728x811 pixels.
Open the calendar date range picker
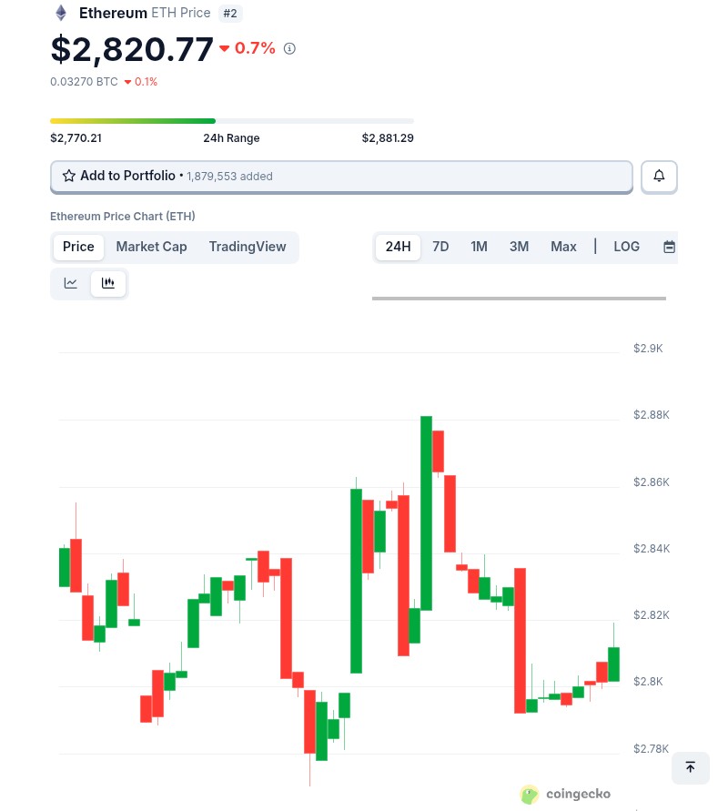pyautogui.click(x=669, y=247)
